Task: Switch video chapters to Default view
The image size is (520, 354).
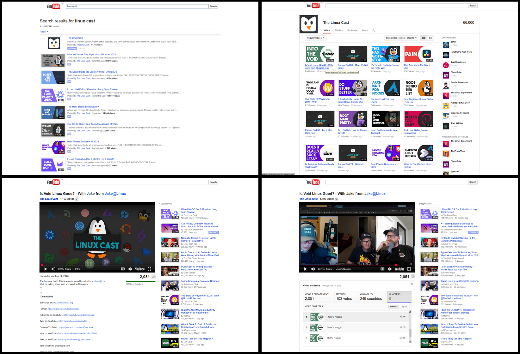Action: (x=394, y=306)
